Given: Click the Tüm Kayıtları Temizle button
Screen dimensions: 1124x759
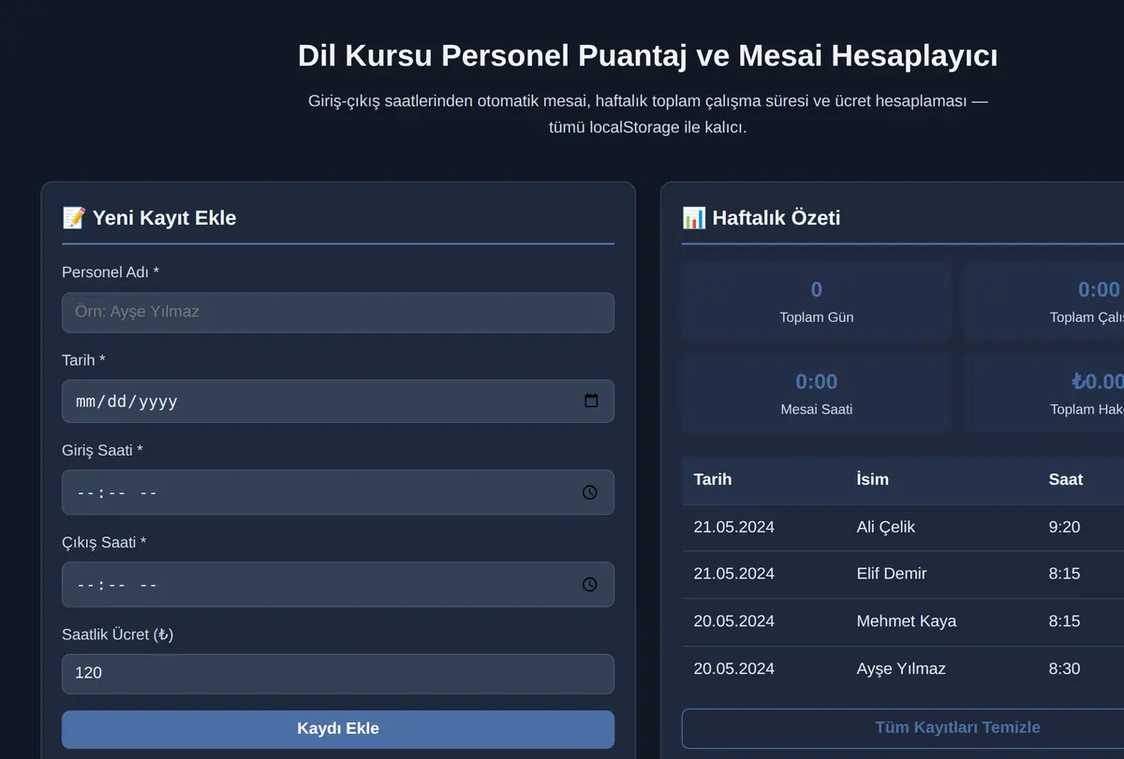Looking at the screenshot, I should click(957, 728).
